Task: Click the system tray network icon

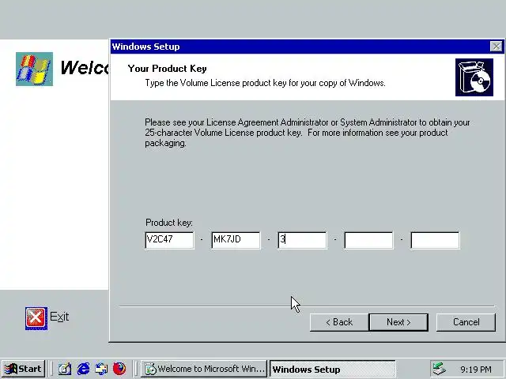Action: (440, 369)
